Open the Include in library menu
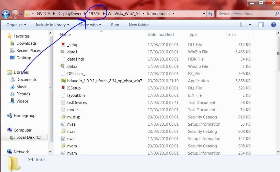 point(53,25)
